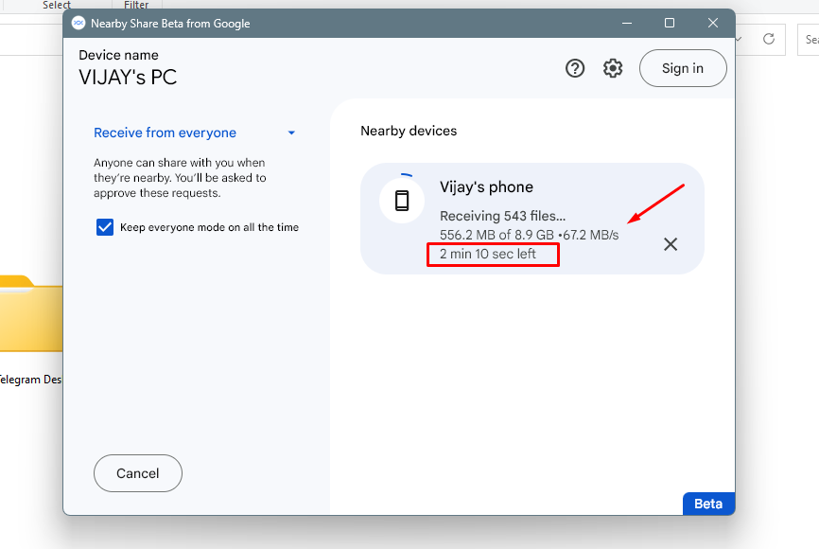This screenshot has width=819, height=549.
Task: Click the Nearby devices heading
Action: [x=409, y=131]
